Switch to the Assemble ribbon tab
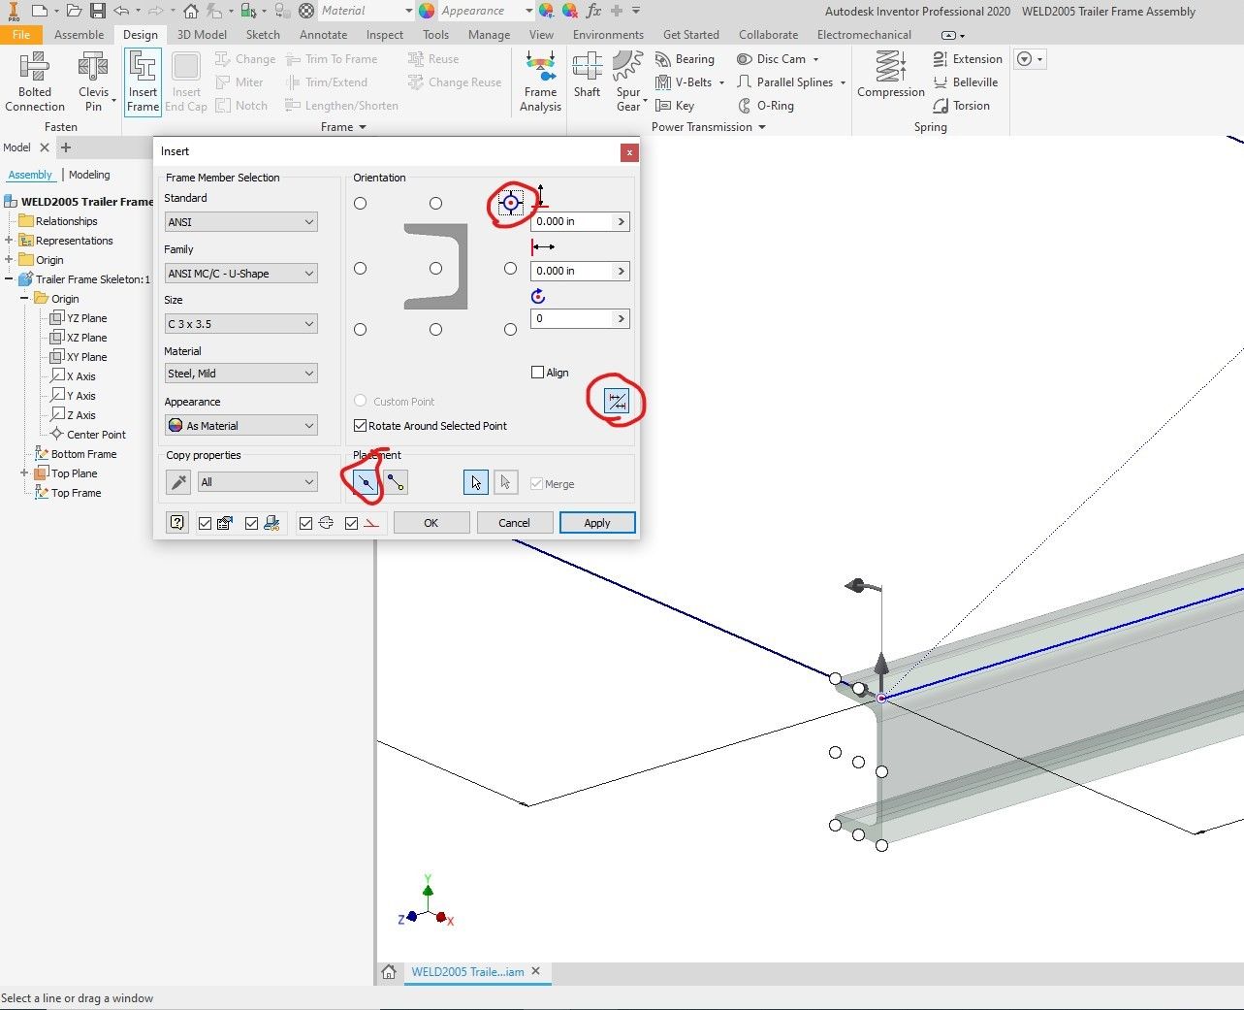Image resolution: width=1244 pixels, height=1010 pixels. coord(80,34)
